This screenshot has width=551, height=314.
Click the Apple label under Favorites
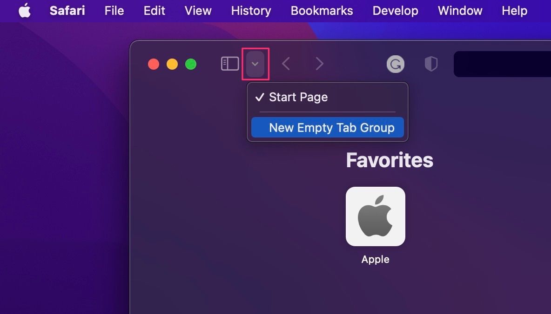375,259
